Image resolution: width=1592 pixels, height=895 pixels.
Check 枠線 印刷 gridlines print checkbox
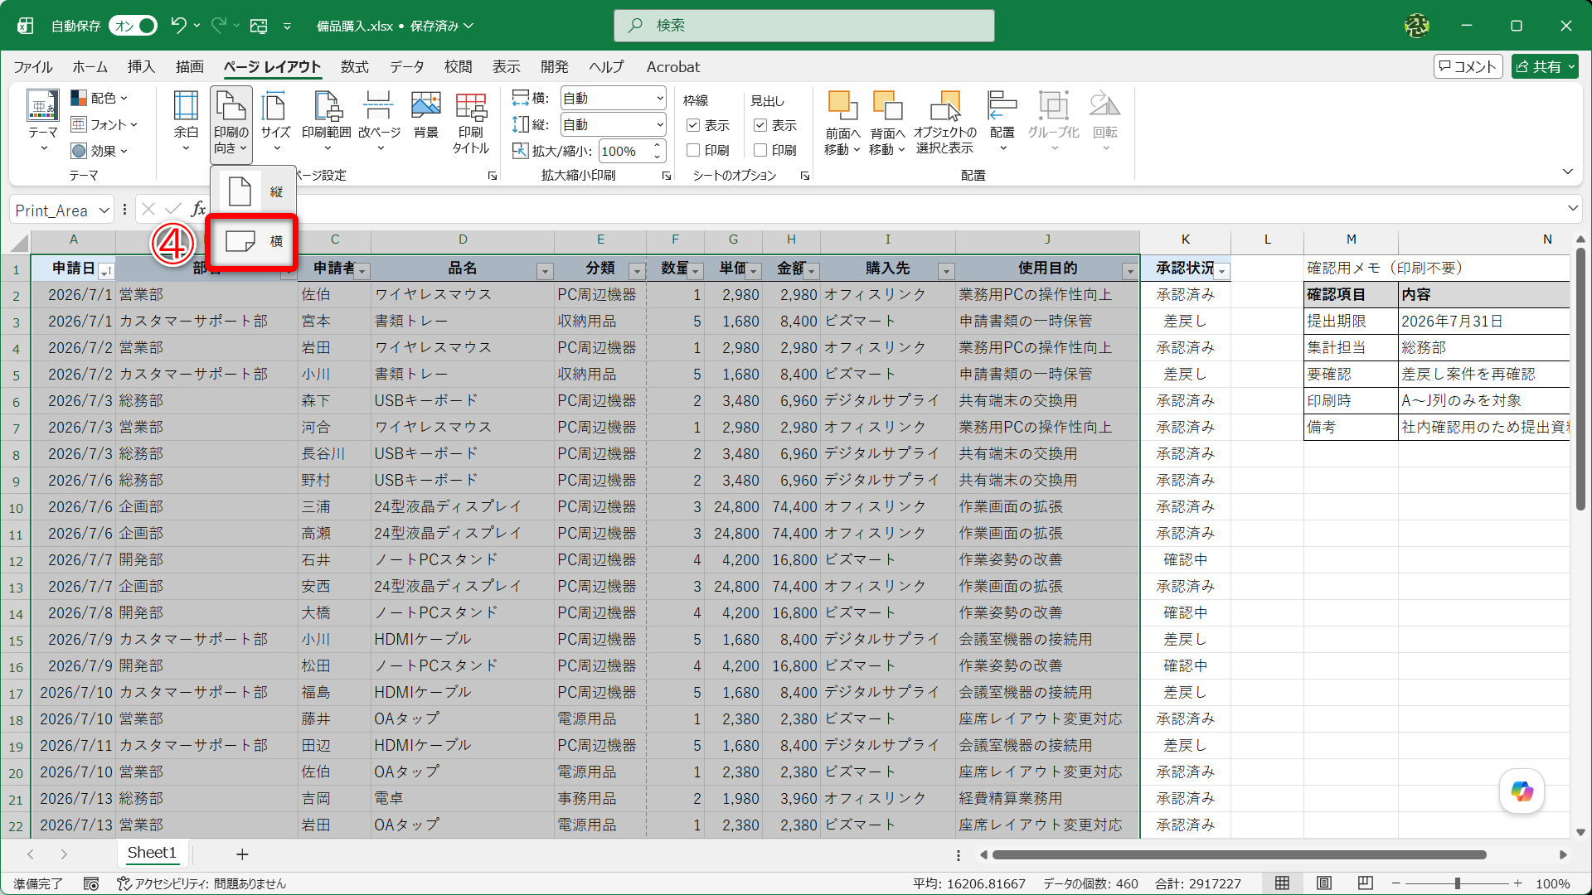[693, 150]
